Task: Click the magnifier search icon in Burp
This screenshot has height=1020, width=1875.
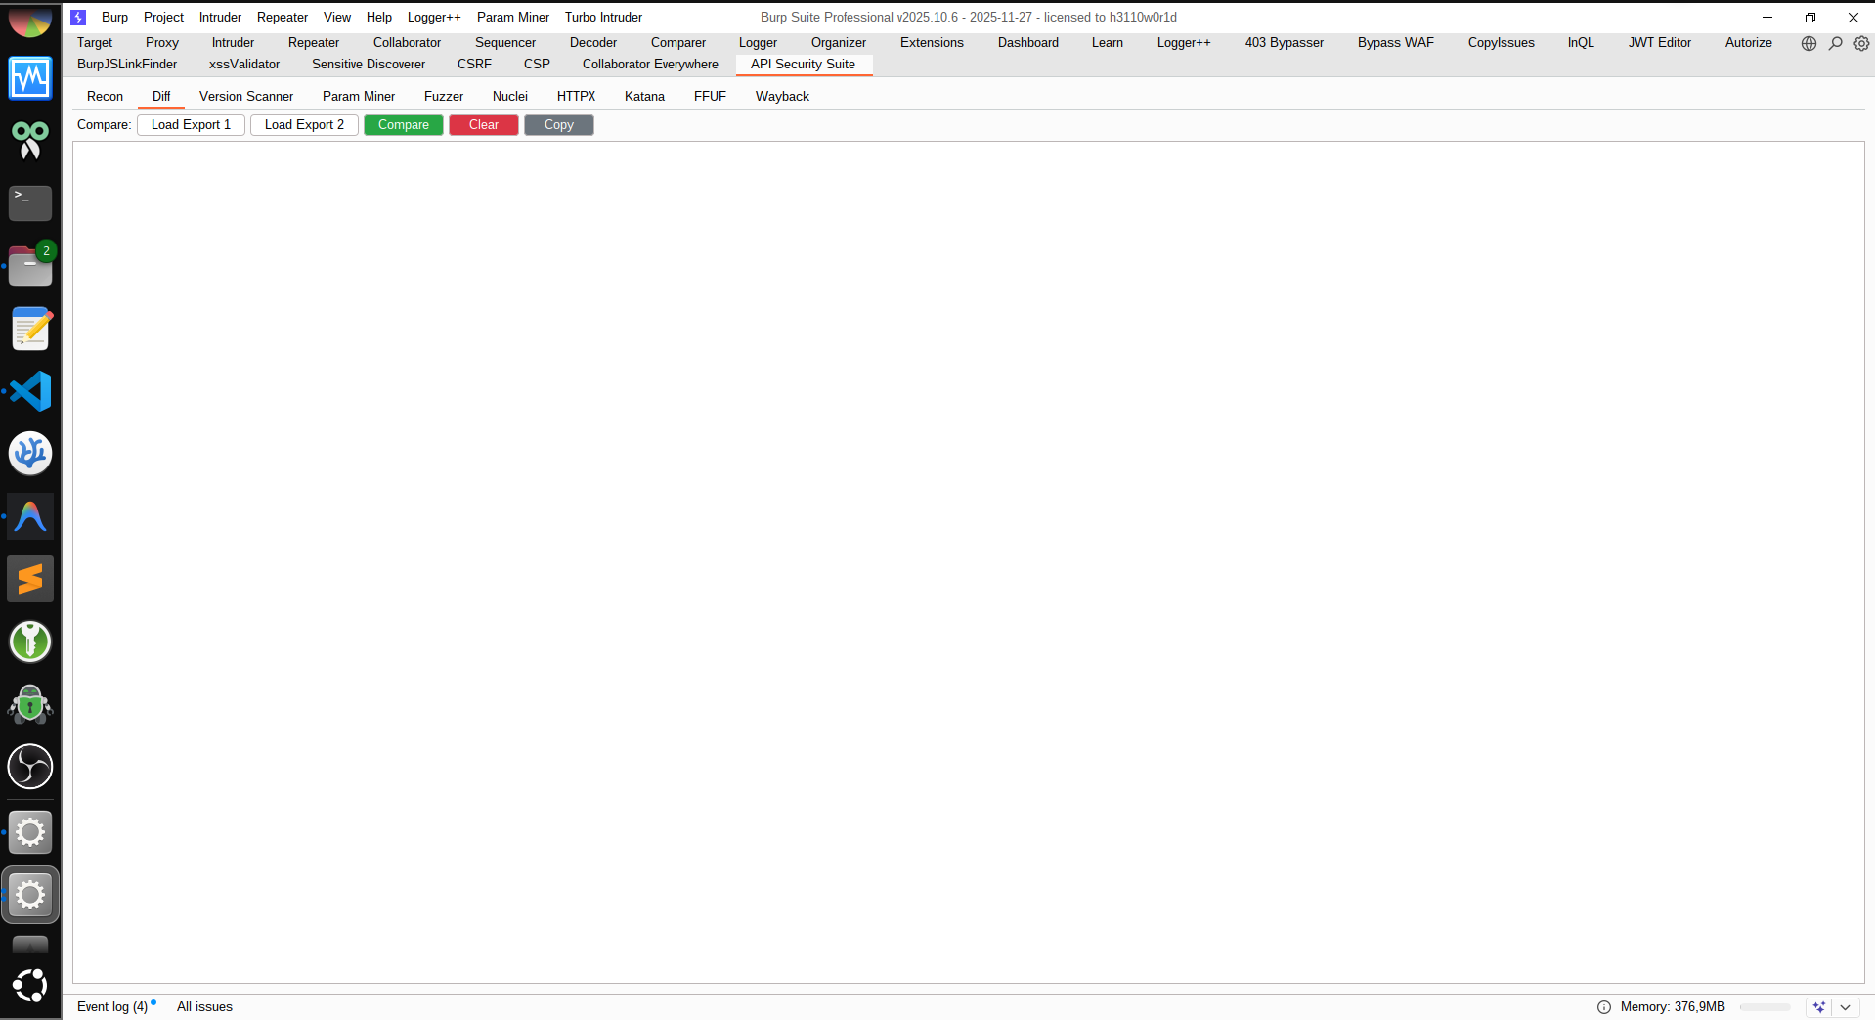Action: (x=1836, y=43)
